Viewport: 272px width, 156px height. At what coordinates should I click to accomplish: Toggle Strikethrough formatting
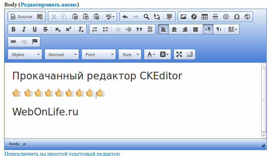pos(45,29)
